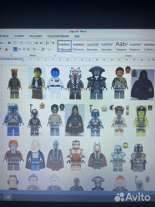Expand the borders dropdown arrow
The height and width of the screenshot is (207, 155).
[x=52, y=49]
